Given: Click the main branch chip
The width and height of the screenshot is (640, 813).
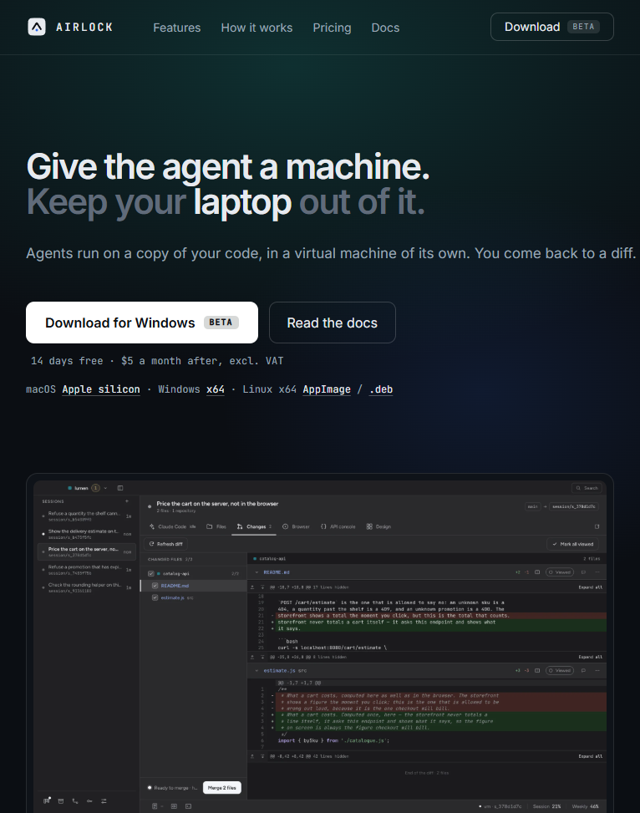Looking at the screenshot, I should pyautogui.click(x=533, y=506).
